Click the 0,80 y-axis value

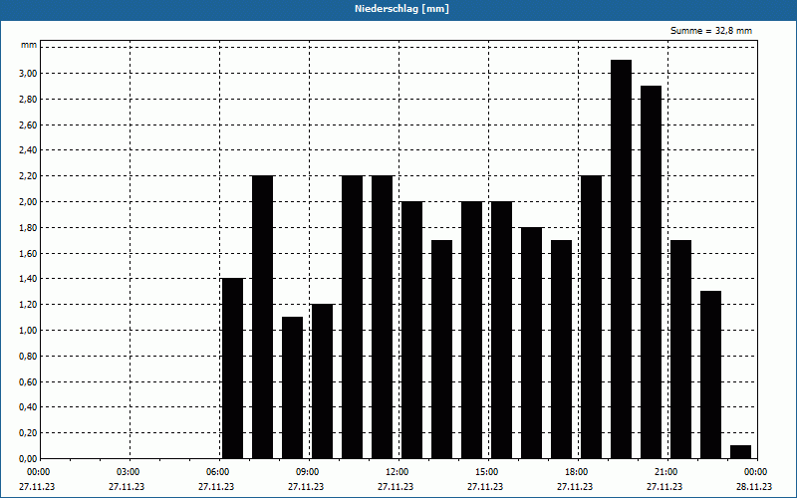(x=28, y=357)
